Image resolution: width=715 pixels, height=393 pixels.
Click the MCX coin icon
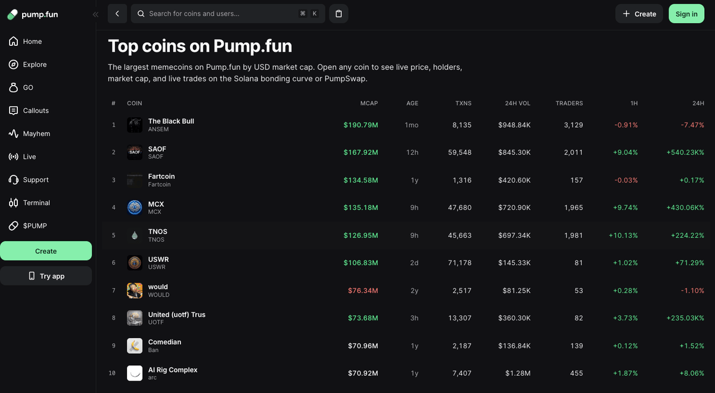coord(135,207)
